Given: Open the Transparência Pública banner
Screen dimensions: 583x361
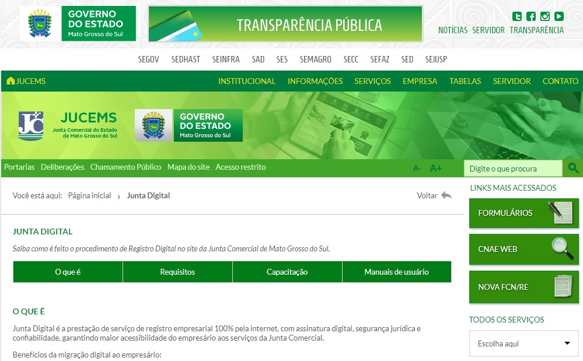Looking at the screenshot, I should pos(285,24).
